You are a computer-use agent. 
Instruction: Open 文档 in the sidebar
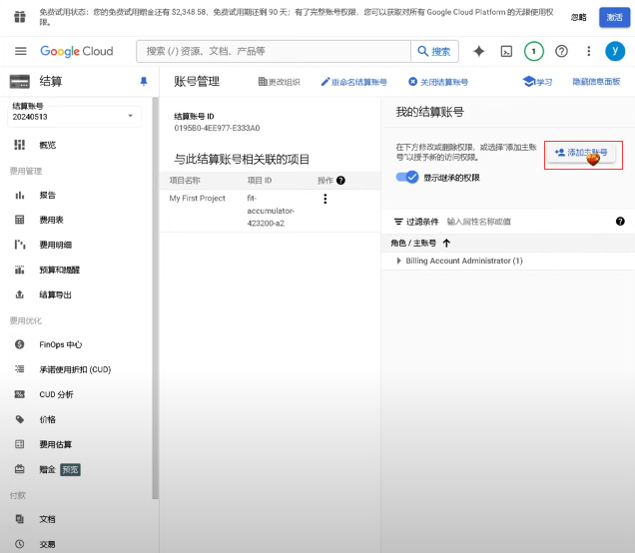(47, 519)
